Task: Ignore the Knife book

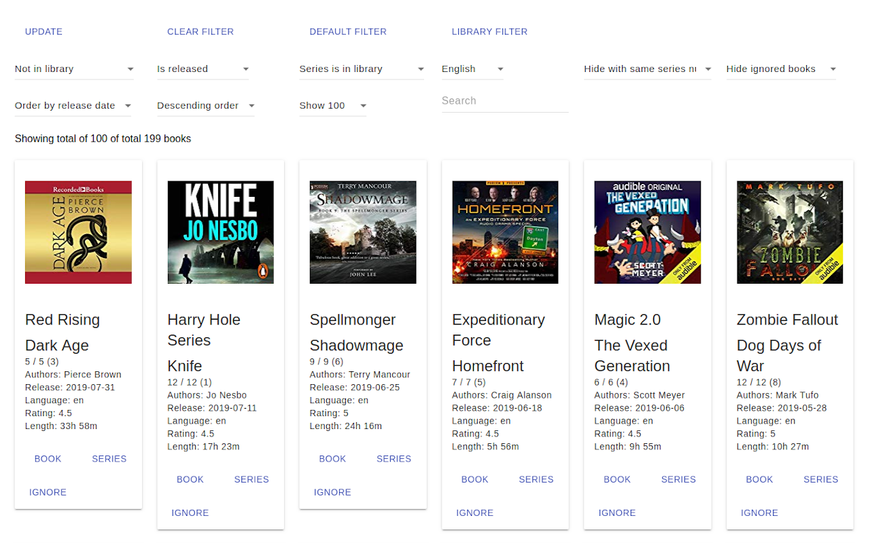Action: point(190,512)
